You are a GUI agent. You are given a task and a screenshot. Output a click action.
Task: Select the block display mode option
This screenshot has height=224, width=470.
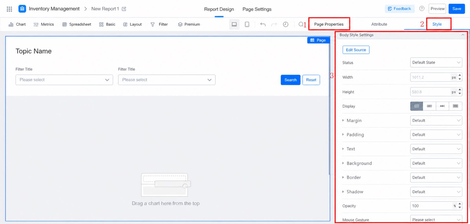point(417,106)
